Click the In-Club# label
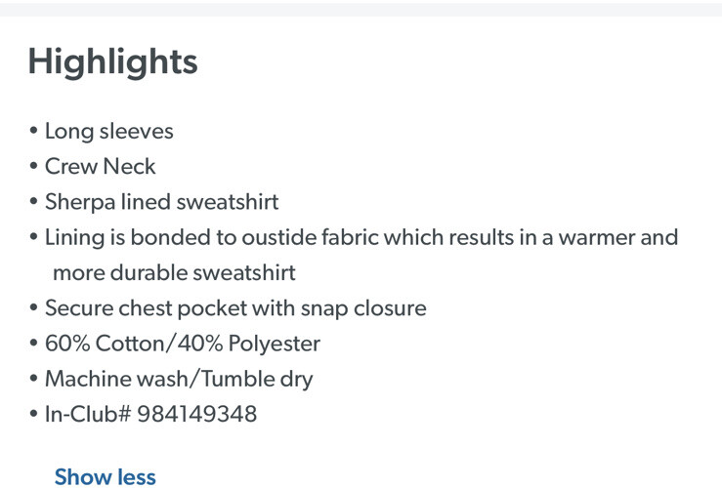722x488 pixels. click(87, 414)
